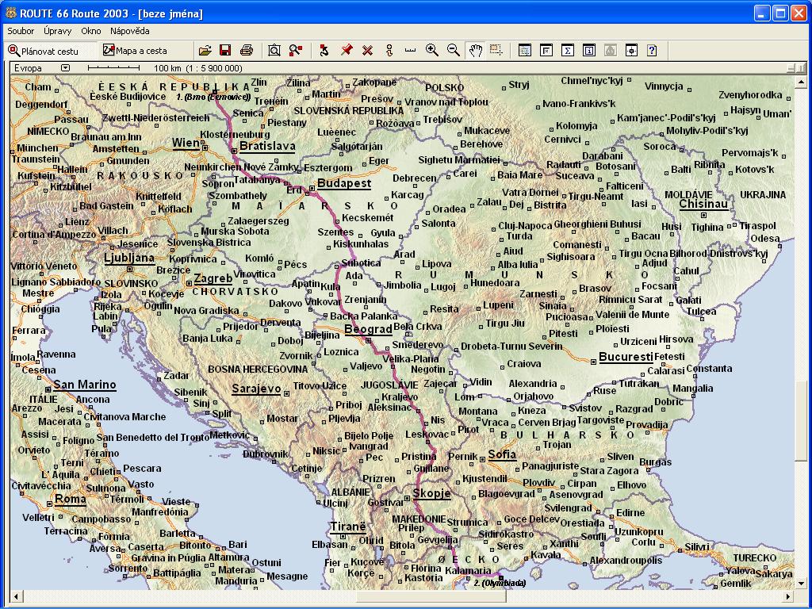Image resolution: width=812 pixels, height=609 pixels.
Task: Click the Sofia city label
Action: (x=502, y=454)
